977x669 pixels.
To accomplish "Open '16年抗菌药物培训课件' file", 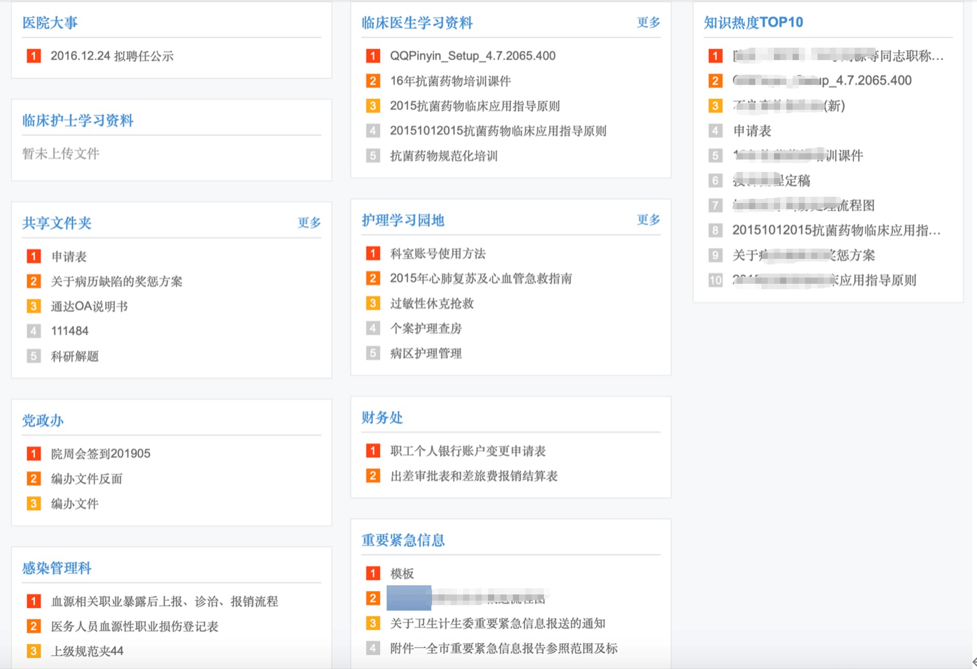I will (x=450, y=81).
